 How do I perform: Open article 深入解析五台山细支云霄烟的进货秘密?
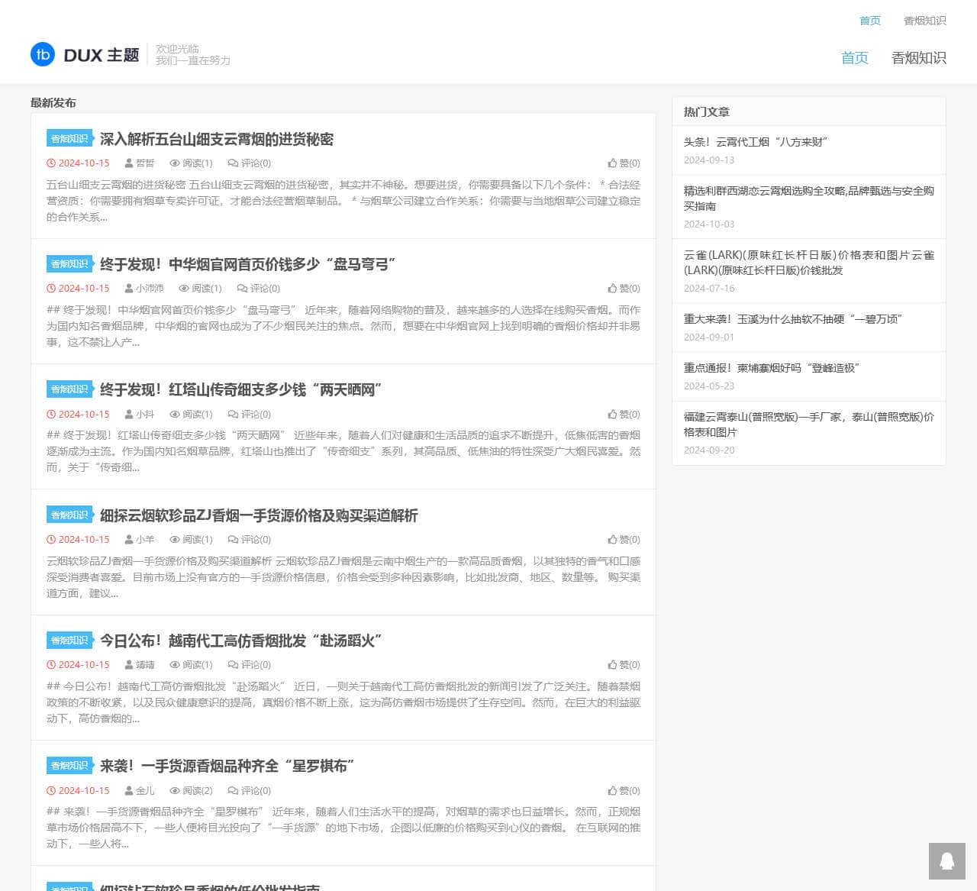pos(217,139)
